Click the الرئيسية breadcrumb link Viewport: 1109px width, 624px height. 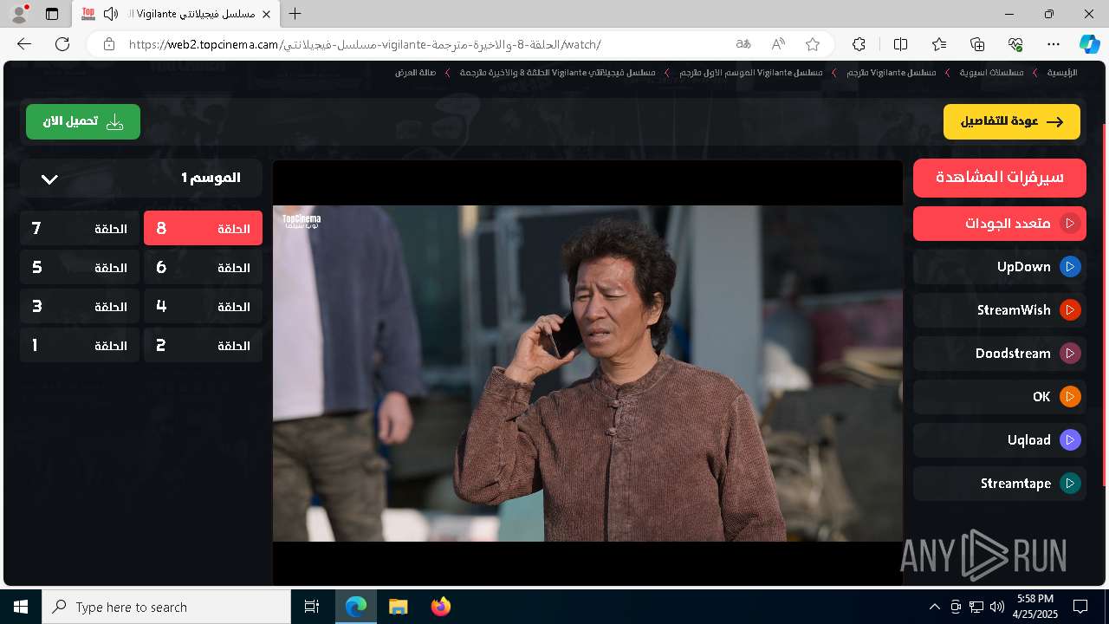[1062, 73]
